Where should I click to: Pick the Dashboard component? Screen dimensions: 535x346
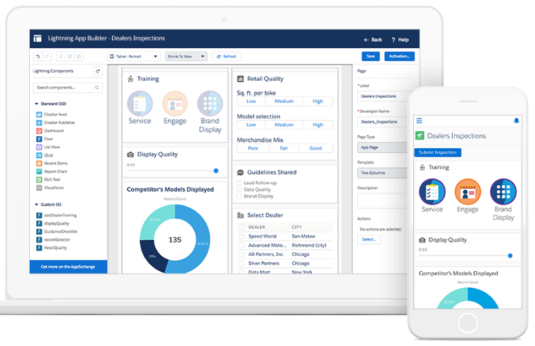point(50,131)
